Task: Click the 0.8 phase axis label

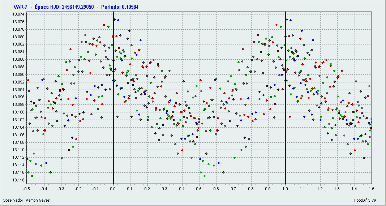Action: (x=251, y=189)
